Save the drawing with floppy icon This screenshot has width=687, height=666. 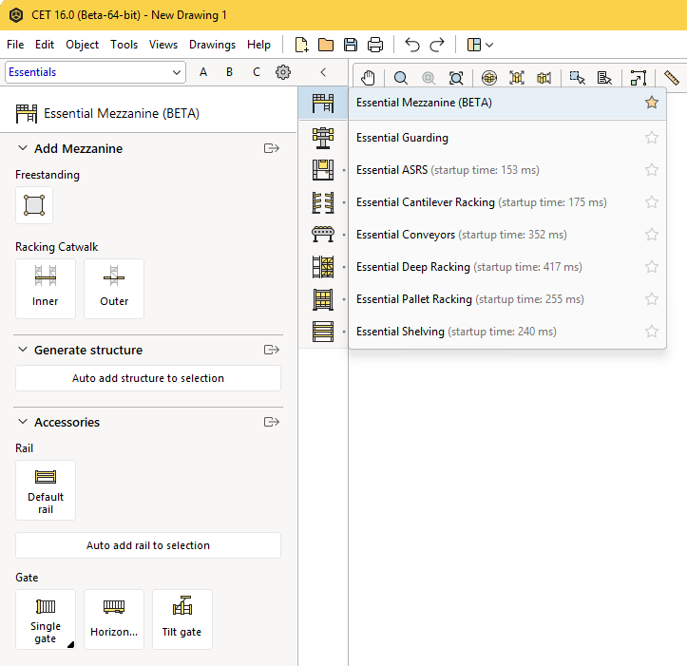tap(351, 45)
